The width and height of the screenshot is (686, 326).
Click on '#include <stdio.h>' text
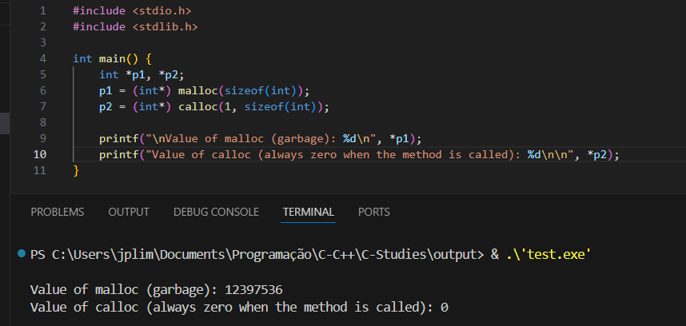(x=132, y=10)
